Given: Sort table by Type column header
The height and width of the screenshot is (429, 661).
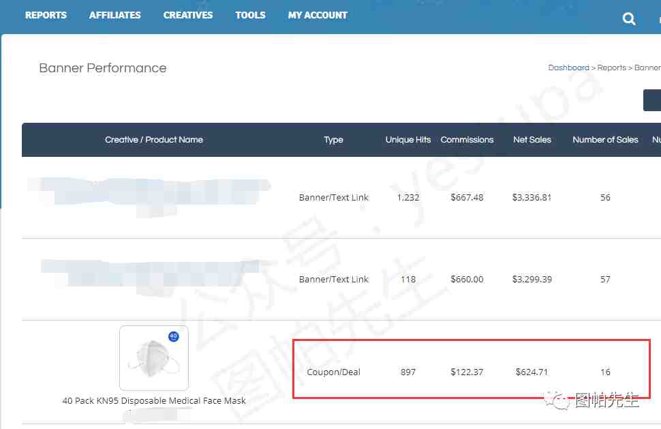Looking at the screenshot, I should click(x=333, y=140).
